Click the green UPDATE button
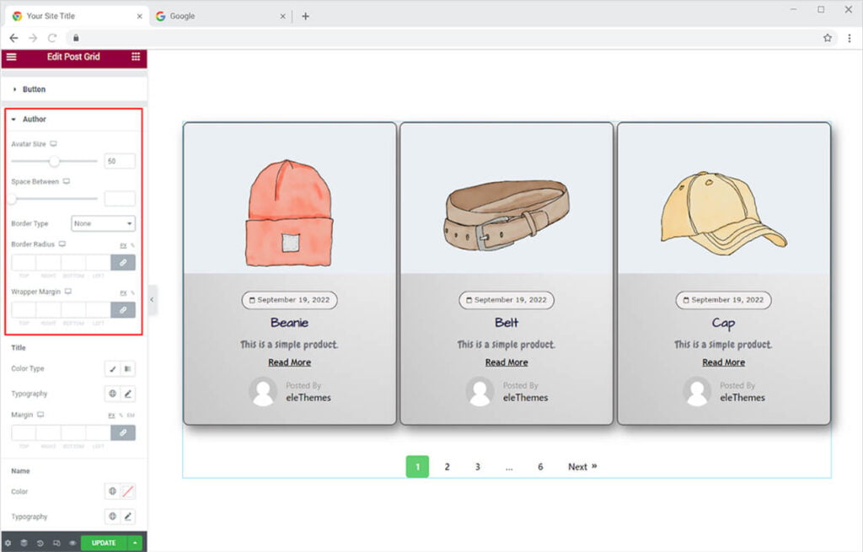This screenshot has height=552, width=863. [104, 544]
